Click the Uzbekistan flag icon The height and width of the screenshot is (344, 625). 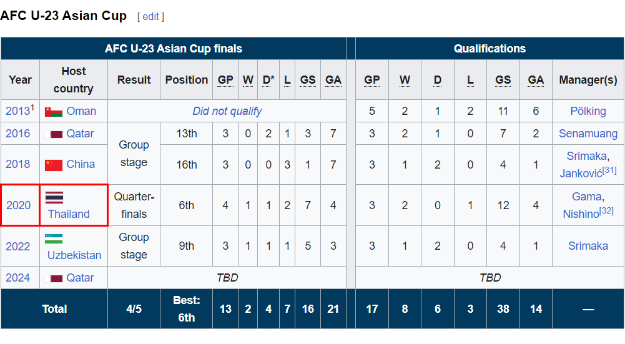pyautogui.click(x=54, y=238)
